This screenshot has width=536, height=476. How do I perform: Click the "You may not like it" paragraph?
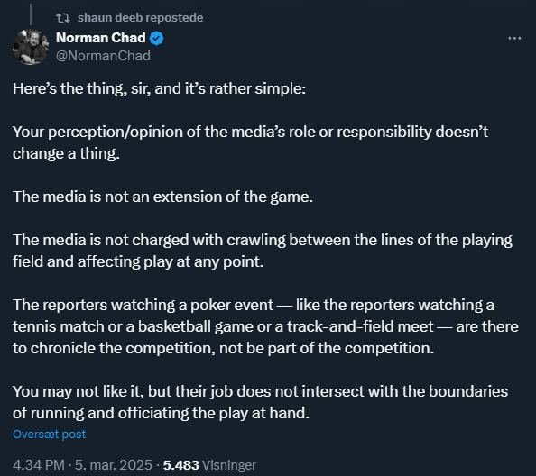(260, 402)
